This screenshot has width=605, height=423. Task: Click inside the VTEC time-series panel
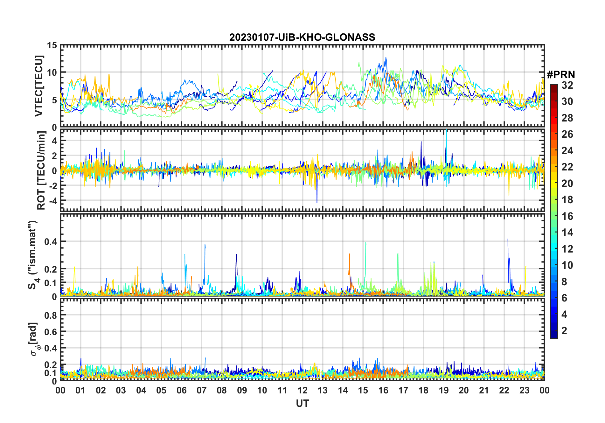tap(302, 86)
